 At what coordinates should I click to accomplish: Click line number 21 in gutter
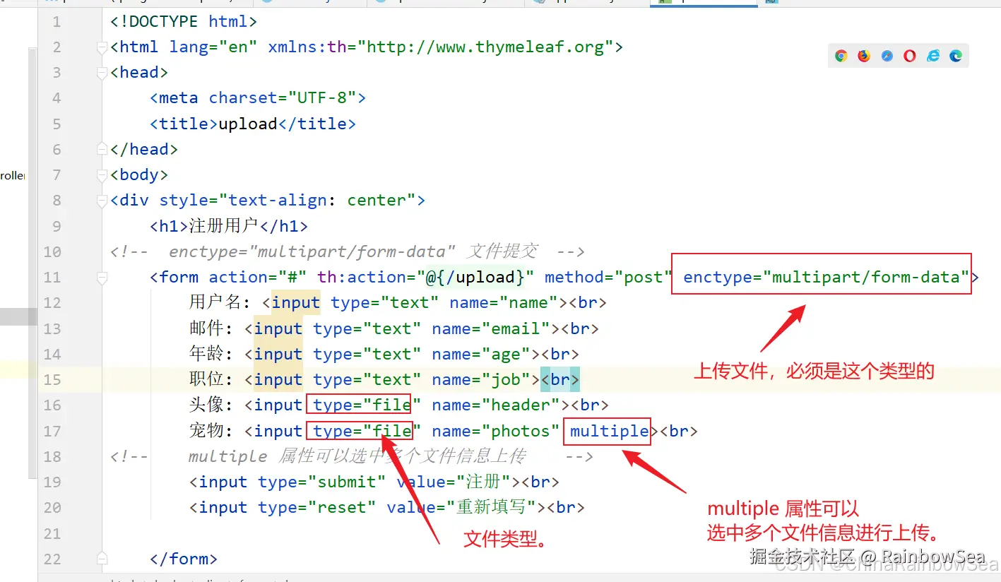point(52,533)
